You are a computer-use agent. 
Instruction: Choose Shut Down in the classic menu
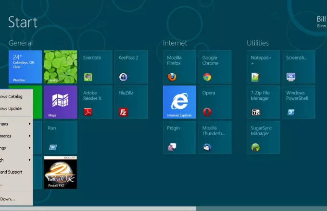click(16, 199)
